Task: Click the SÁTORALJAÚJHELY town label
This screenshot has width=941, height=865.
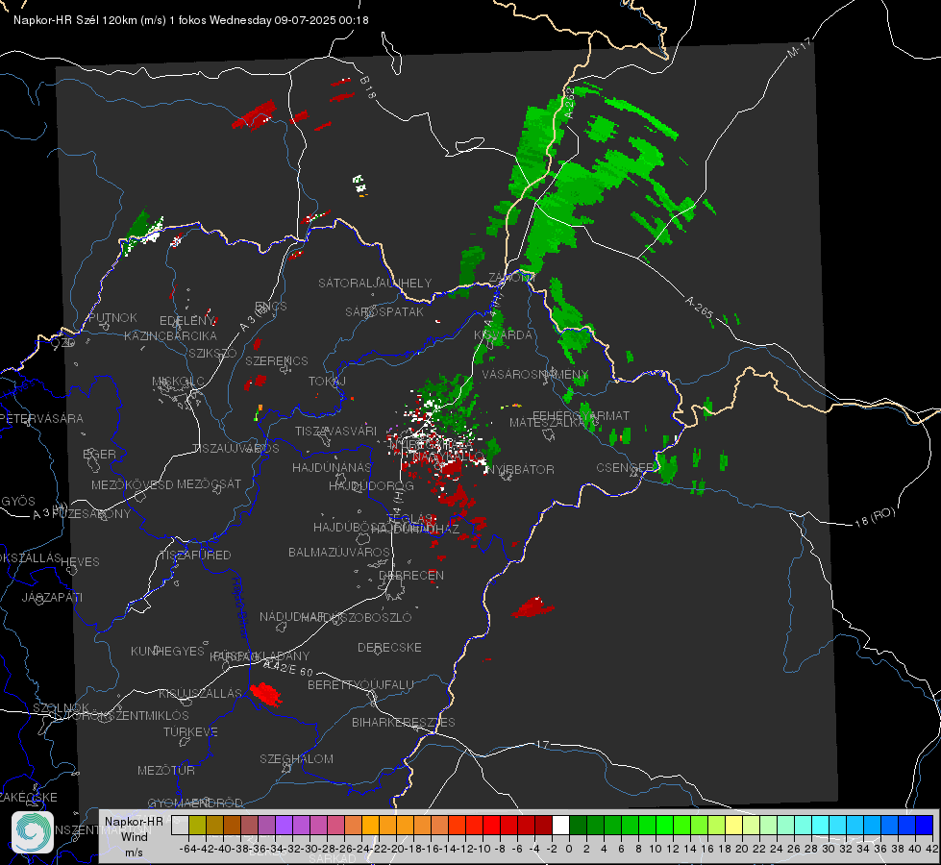Action: pos(375,283)
